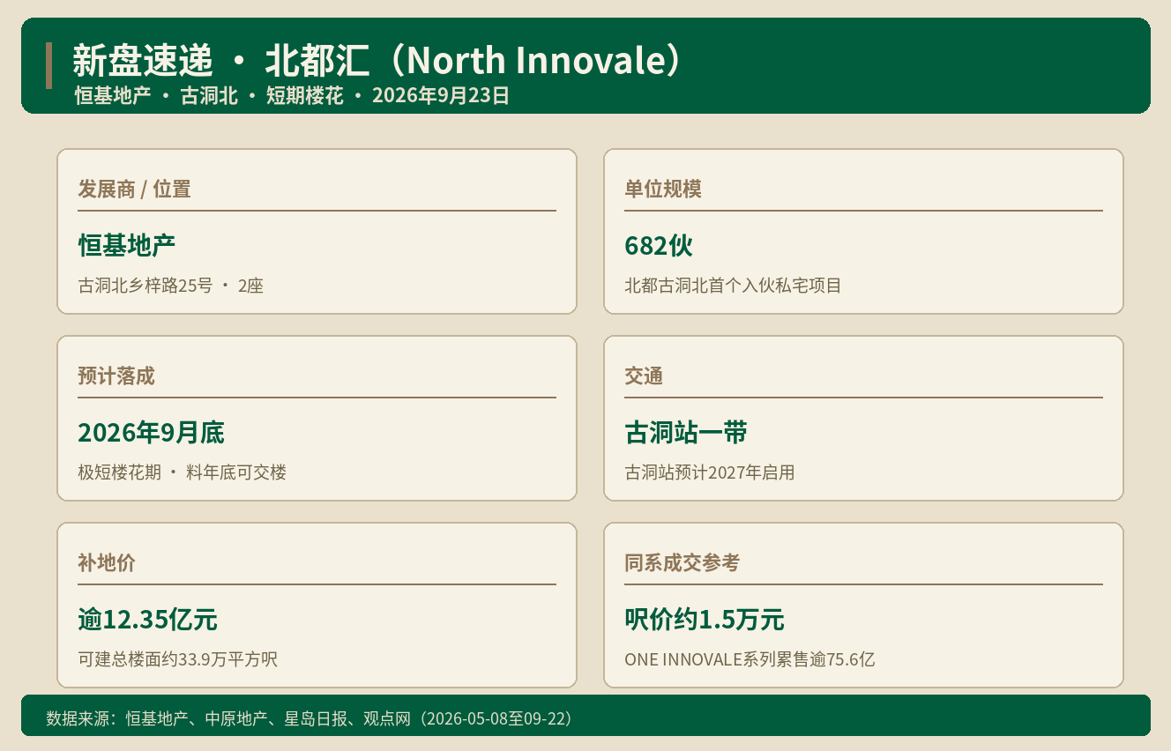
Task: Select the subtitle line with 2026年9月23日
Action: [292, 96]
